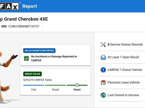Click the value slider handle at Great
Viewport: 145px width, 108px height.
[77, 85]
